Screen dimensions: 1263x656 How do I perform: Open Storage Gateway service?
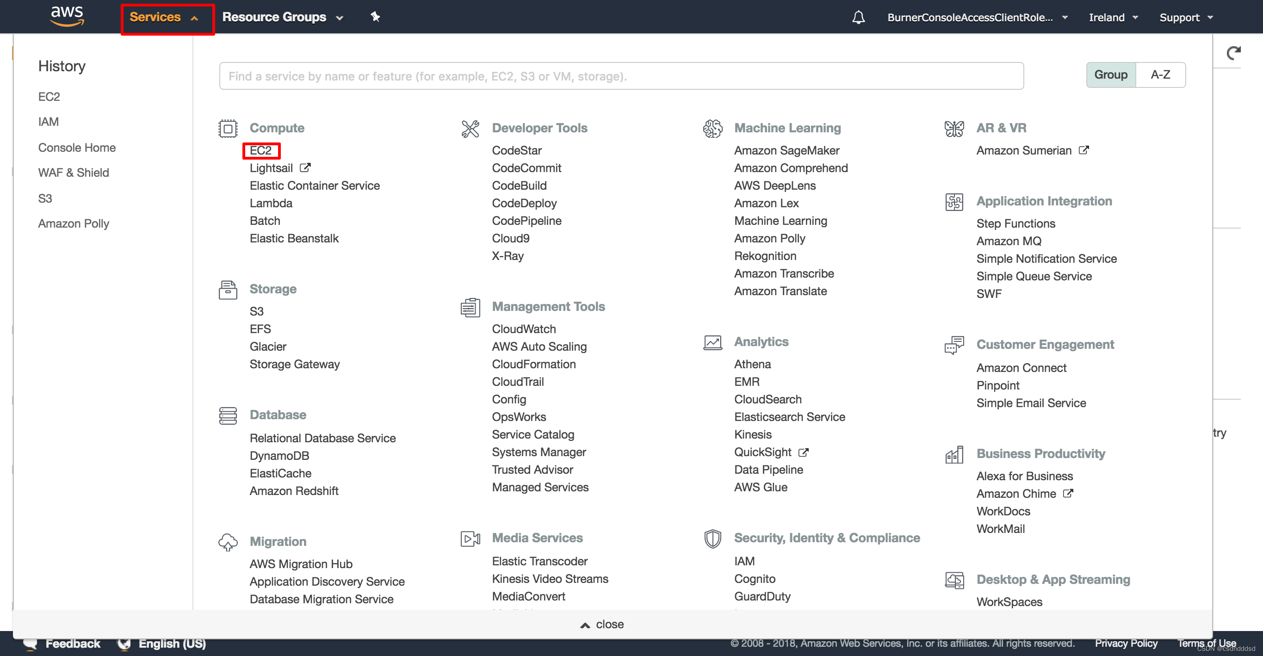coord(295,364)
